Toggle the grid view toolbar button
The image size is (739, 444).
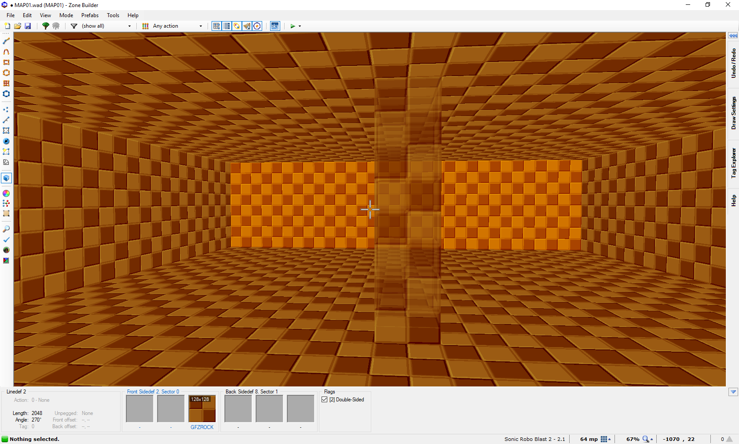click(x=216, y=26)
